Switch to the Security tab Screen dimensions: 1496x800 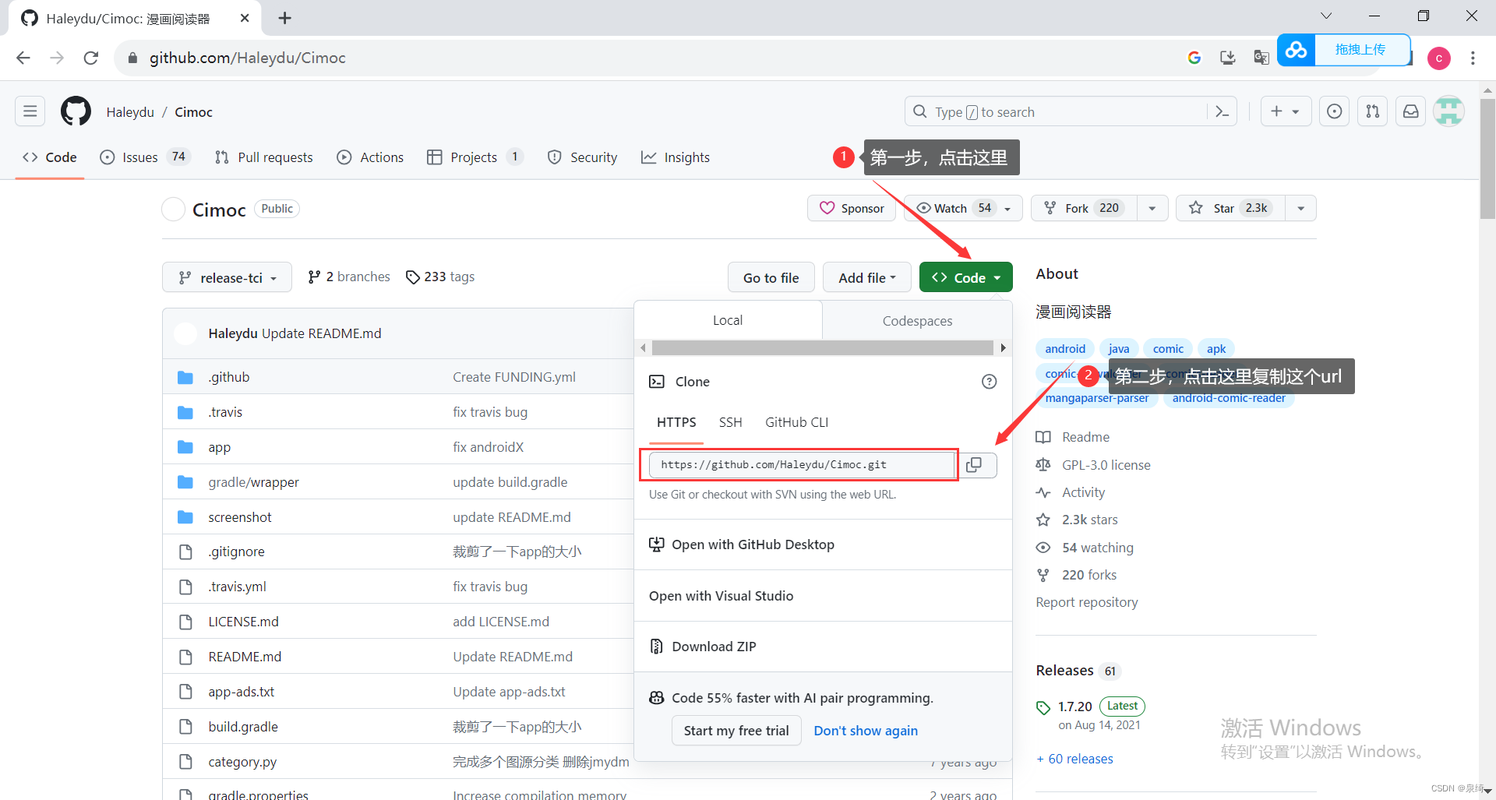[x=582, y=157]
